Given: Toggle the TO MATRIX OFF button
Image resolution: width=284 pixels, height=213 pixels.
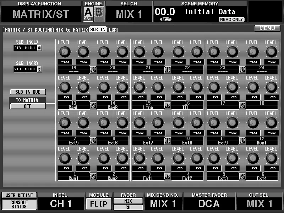Looking at the screenshot, I should pos(28,106).
